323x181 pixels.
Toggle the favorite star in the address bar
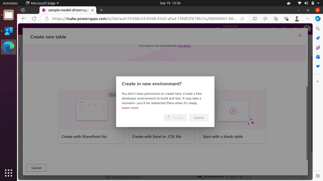point(243,19)
